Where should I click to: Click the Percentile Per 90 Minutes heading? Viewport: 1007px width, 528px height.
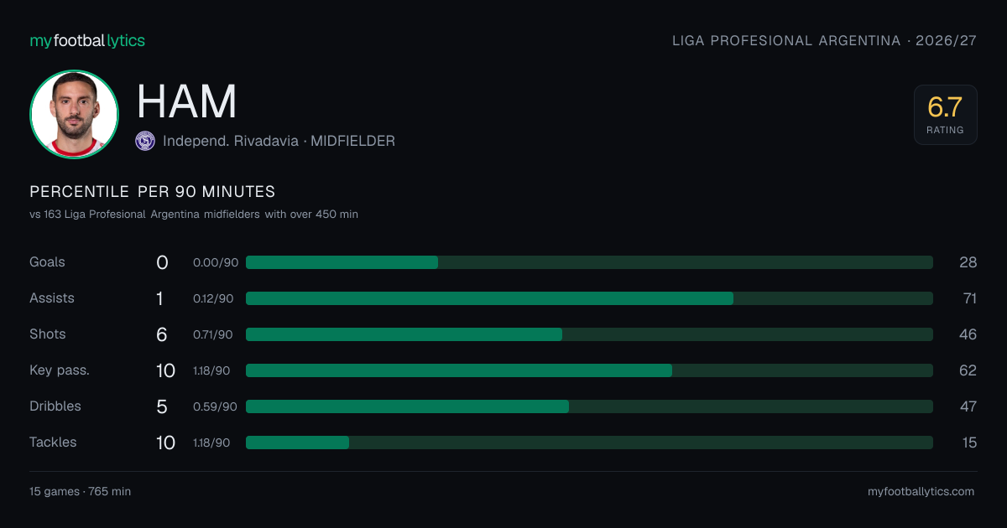tap(152, 192)
